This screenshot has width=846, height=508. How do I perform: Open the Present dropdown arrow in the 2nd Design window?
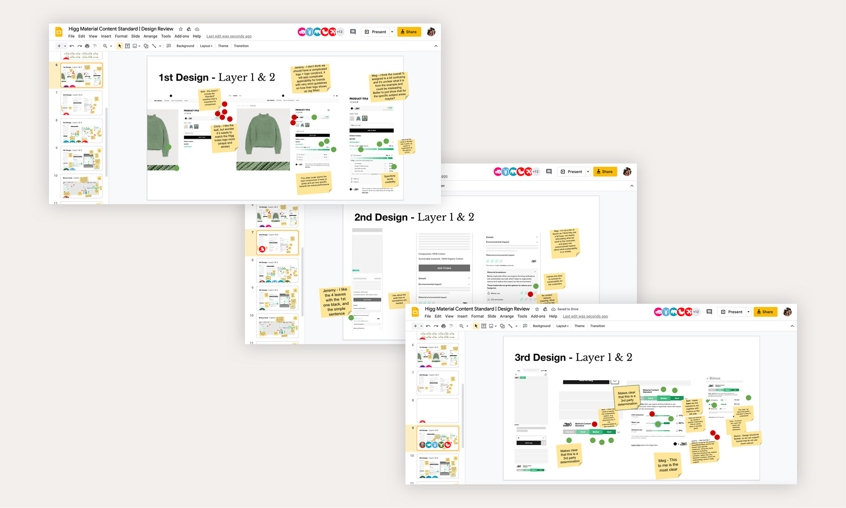(588, 172)
